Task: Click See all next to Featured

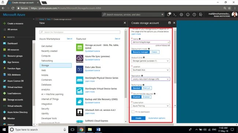Action: coord(117,39)
